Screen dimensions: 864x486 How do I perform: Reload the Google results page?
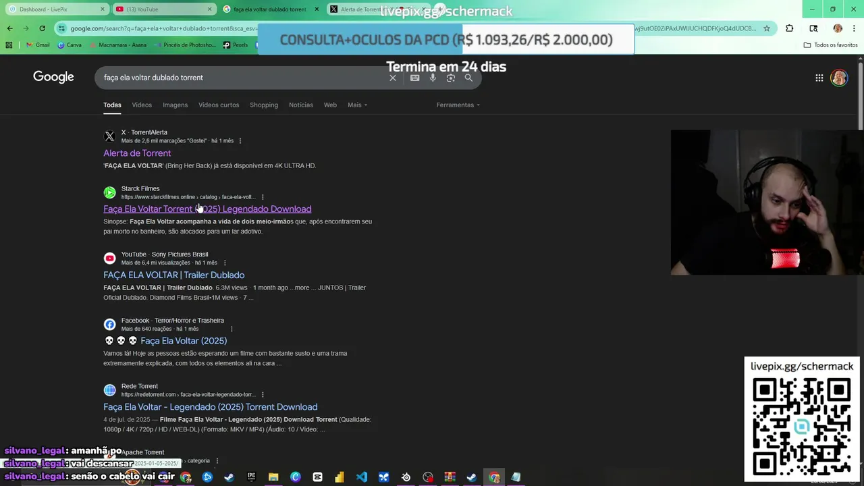[42, 28]
